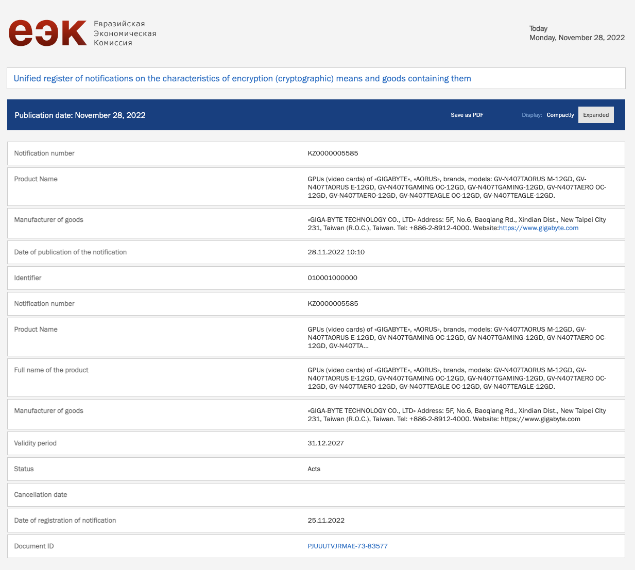This screenshot has width=635, height=570.
Task: Click the Display: label in blue bar
Action: 531,115
